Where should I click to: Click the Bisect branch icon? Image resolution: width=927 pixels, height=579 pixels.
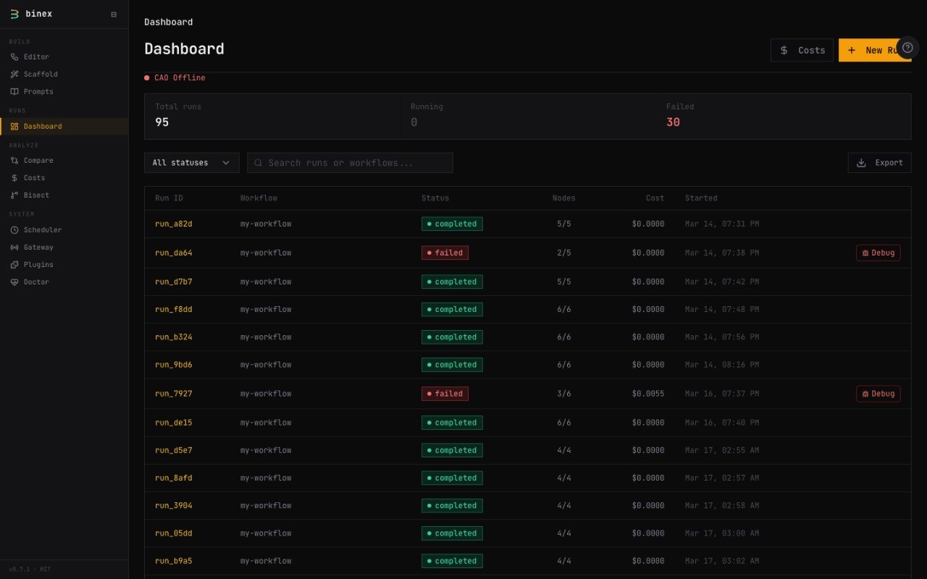[14, 195]
